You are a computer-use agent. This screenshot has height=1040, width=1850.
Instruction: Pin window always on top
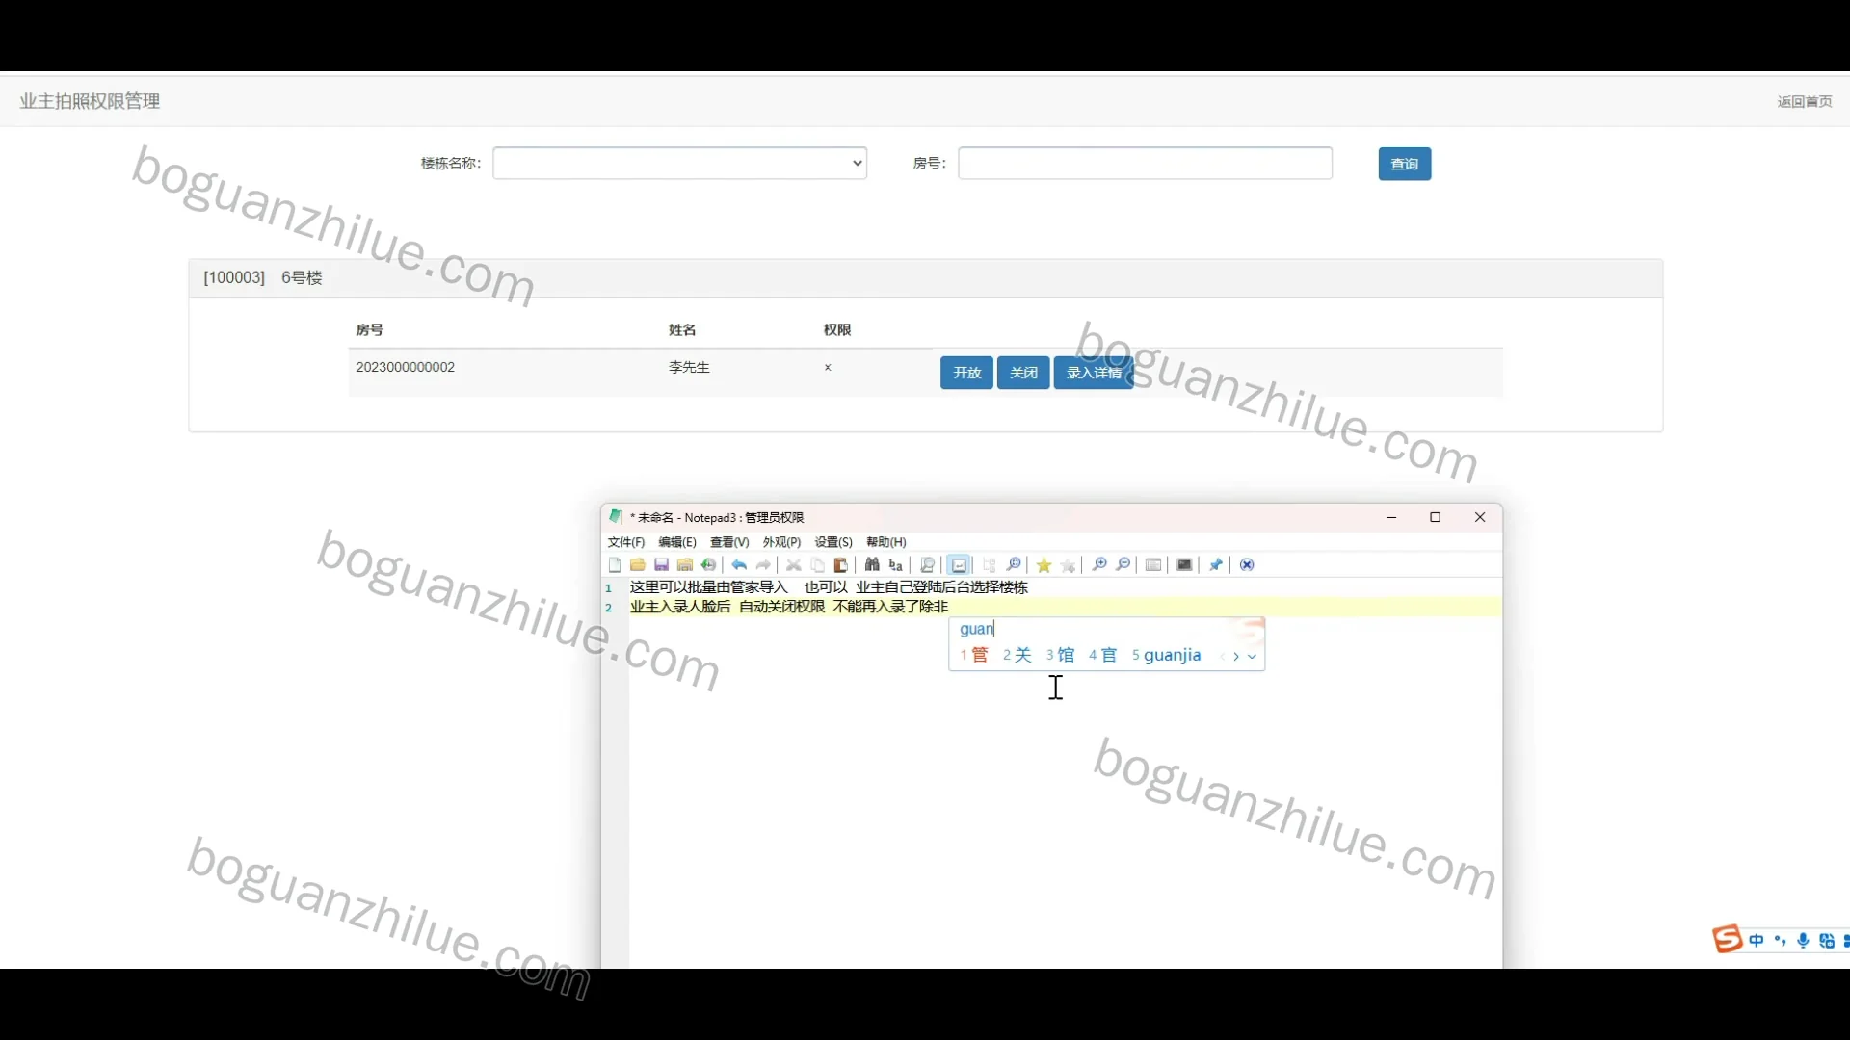(1216, 565)
